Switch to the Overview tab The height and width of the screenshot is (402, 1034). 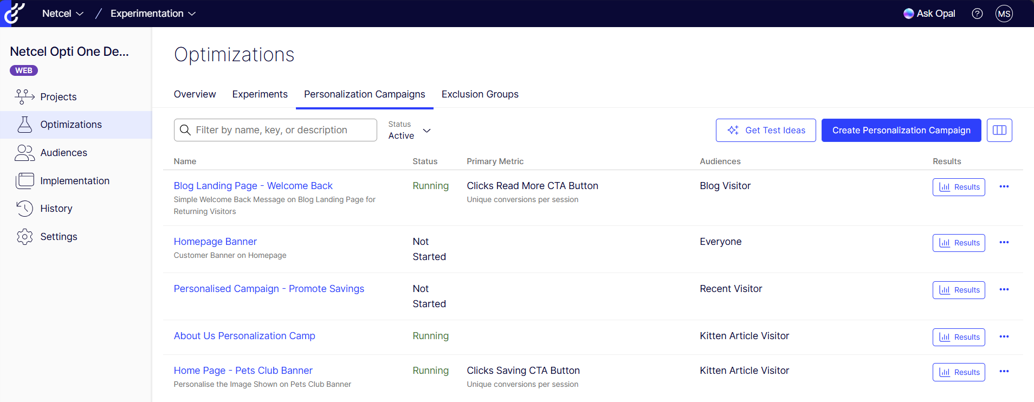click(195, 94)
